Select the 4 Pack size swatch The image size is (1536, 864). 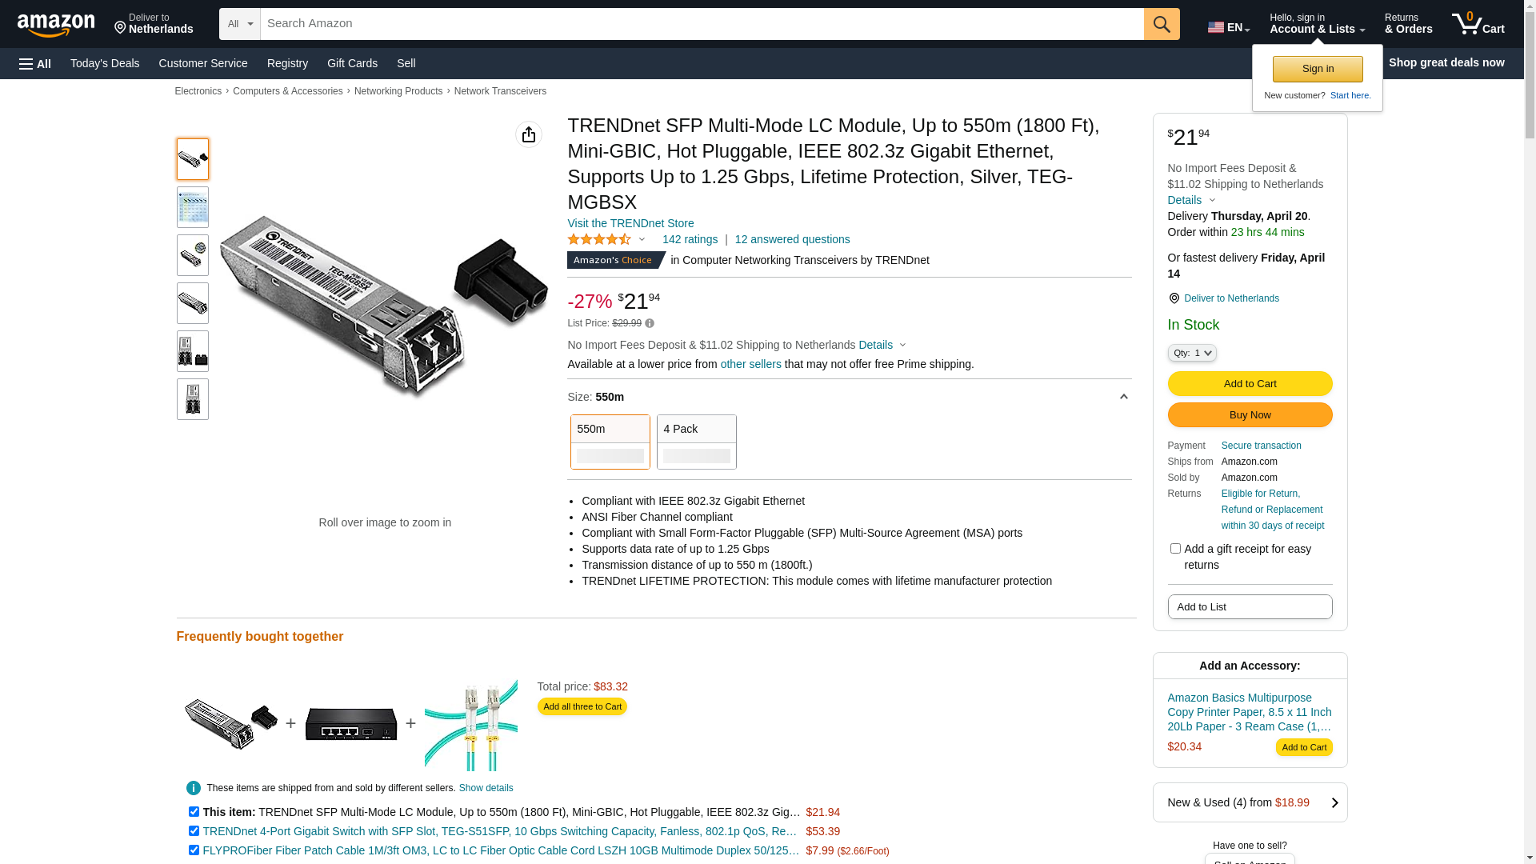click(696, 442)
